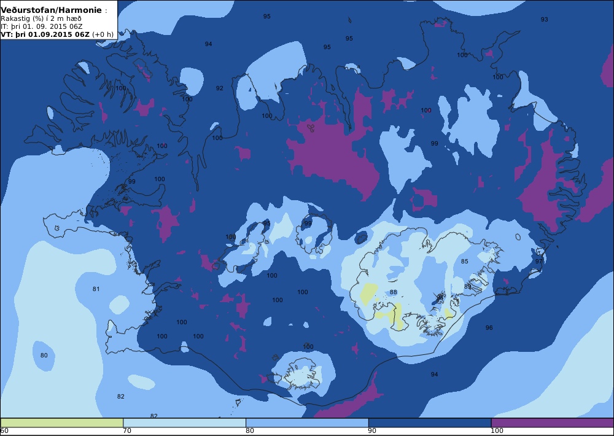Click the humidity value '89' on the map

(467, 287)
